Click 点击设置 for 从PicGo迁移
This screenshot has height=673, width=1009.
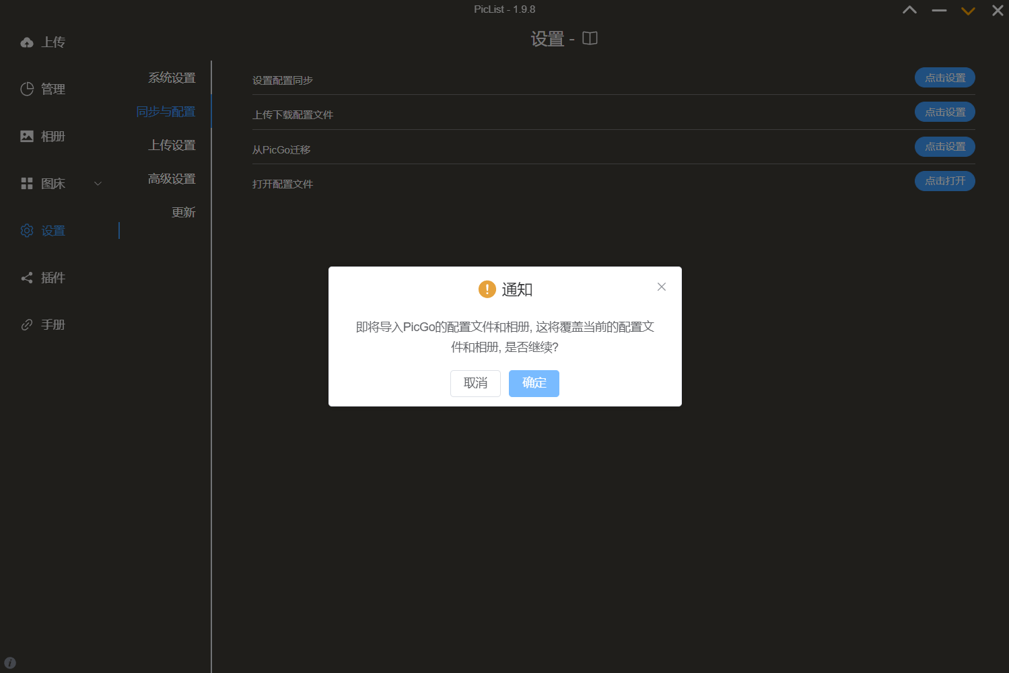[x=945, y=147]
